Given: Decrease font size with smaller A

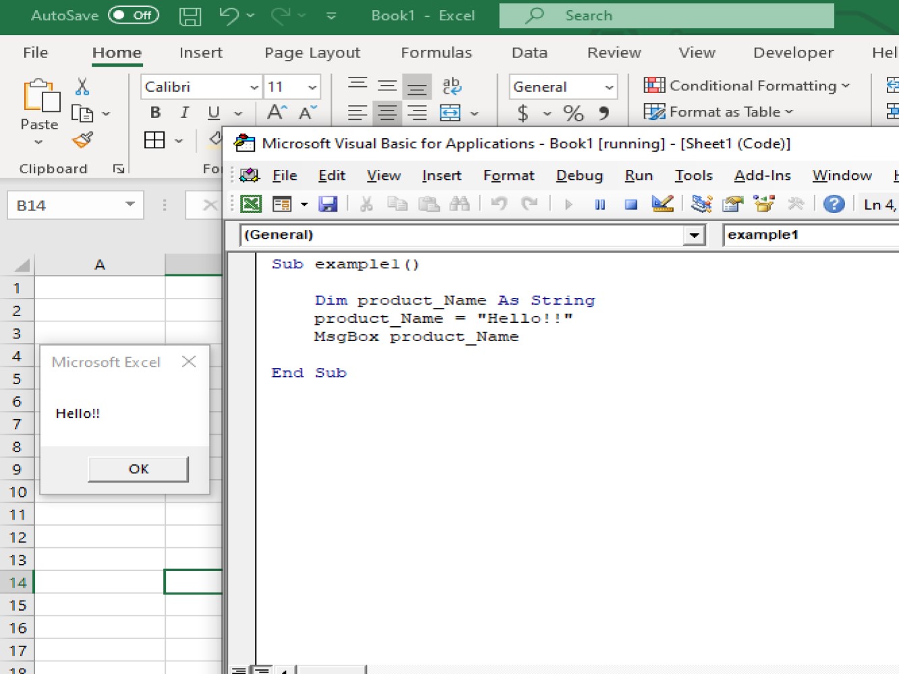Looking at the screenshot, I should pos(308,113).
